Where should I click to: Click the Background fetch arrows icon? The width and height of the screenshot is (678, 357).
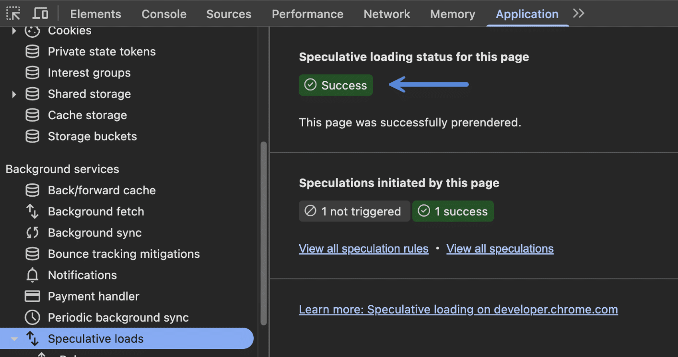[32, 211]
